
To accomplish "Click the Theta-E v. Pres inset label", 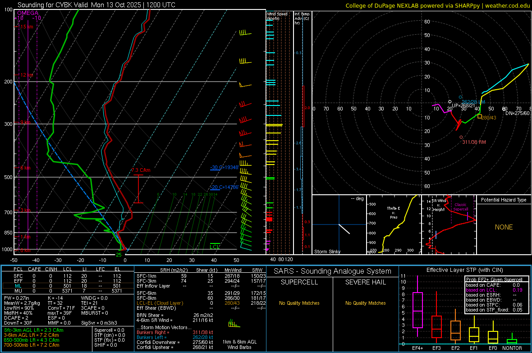I will click(x=394, y=212).
